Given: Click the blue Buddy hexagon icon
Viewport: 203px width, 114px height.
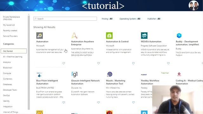Looking at the screenshot, I should 179,35.
